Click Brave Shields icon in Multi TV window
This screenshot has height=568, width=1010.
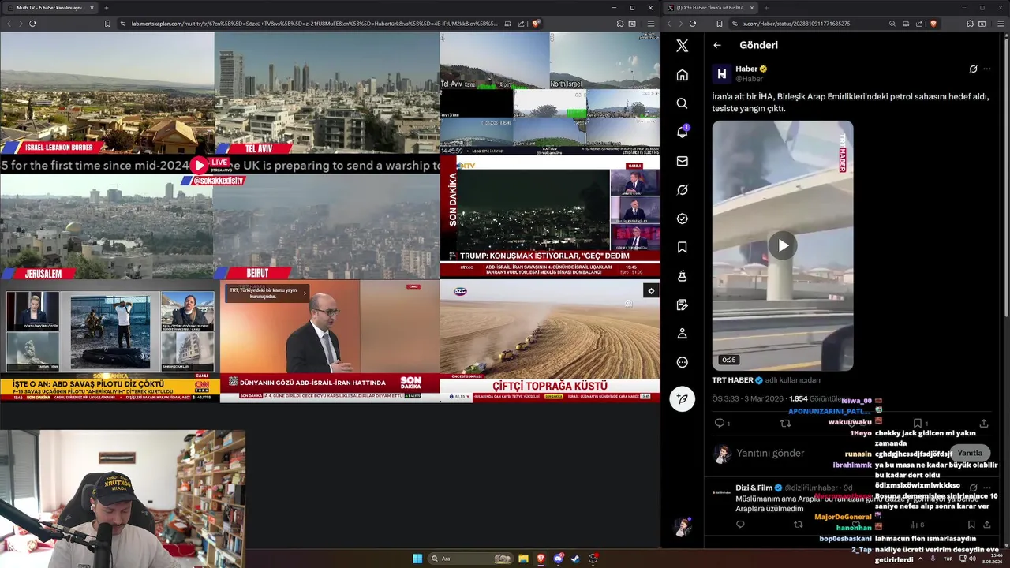tap(536, 24)
